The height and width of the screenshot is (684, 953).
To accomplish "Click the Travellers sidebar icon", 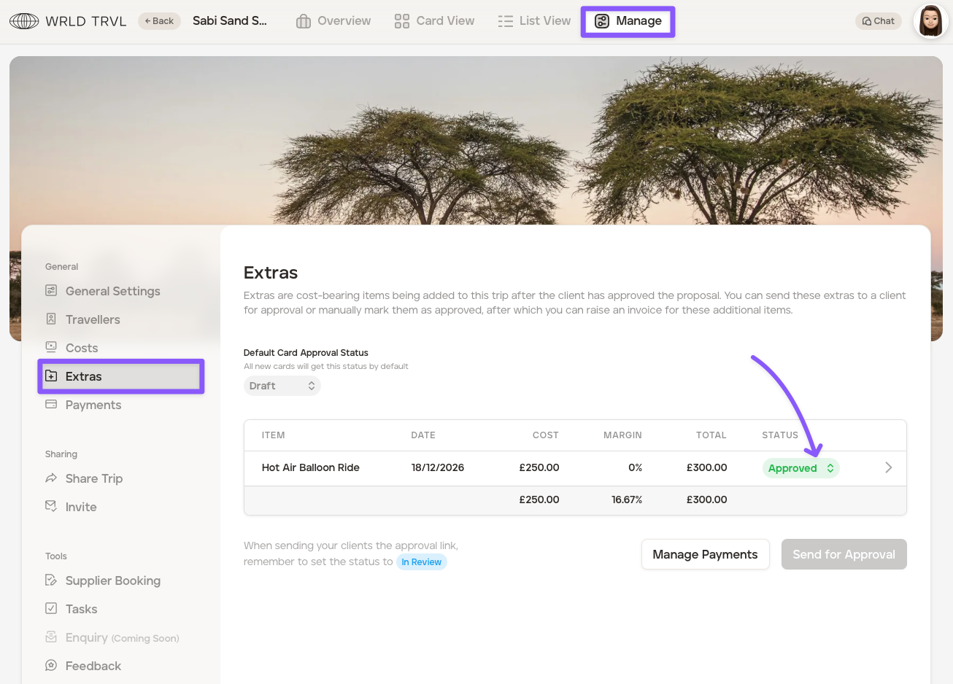I will tap(51, 319).
